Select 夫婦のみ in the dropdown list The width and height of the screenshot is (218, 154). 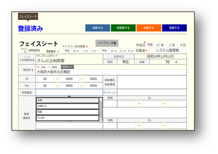point(68,106)
